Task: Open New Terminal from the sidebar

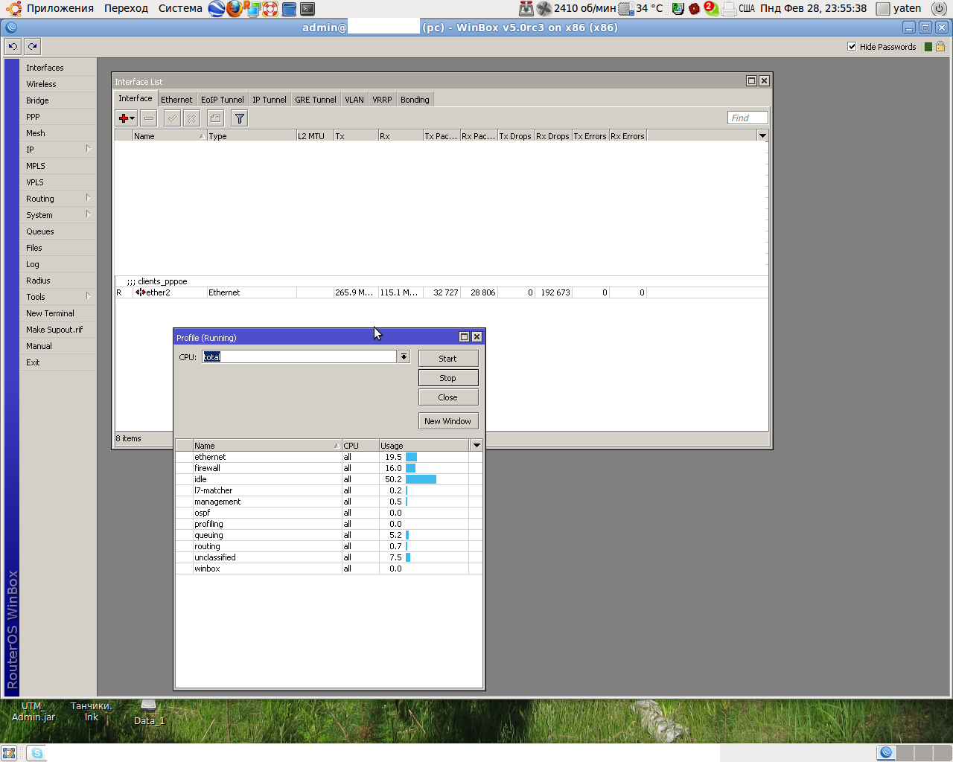Action: tap(58, 313)
